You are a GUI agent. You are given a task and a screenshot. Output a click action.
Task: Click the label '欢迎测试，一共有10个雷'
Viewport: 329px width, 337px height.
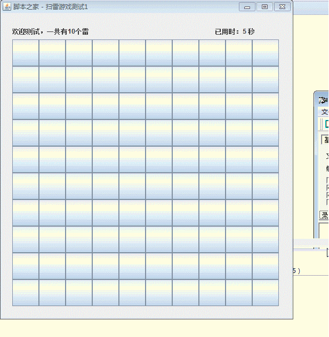[x=50, y=31]
